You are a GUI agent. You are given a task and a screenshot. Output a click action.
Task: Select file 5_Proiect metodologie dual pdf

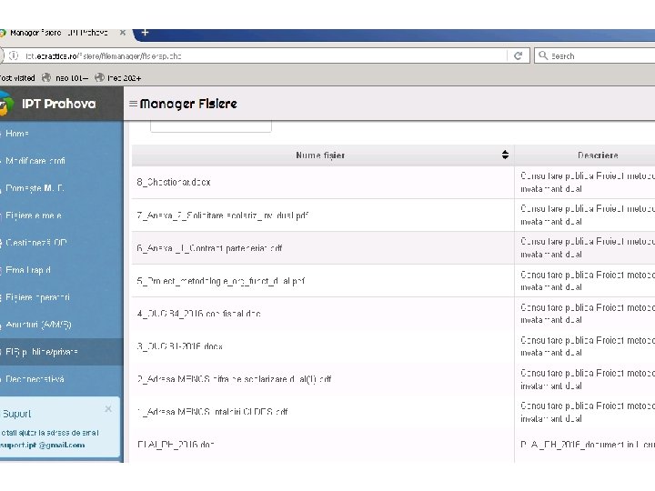221,281
